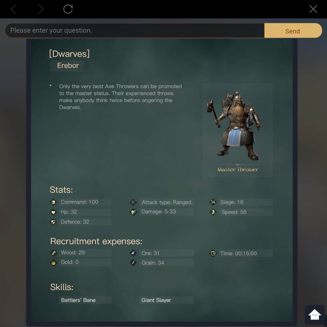Image resolution: width=327 pixels, height=327 pixels.
Task: Click the Time clock icon
Action: (x=213, y=253)
